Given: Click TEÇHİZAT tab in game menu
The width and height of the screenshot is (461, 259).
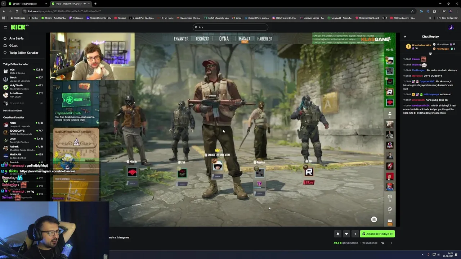Looking at the screenshot, I should click(202, 39).
